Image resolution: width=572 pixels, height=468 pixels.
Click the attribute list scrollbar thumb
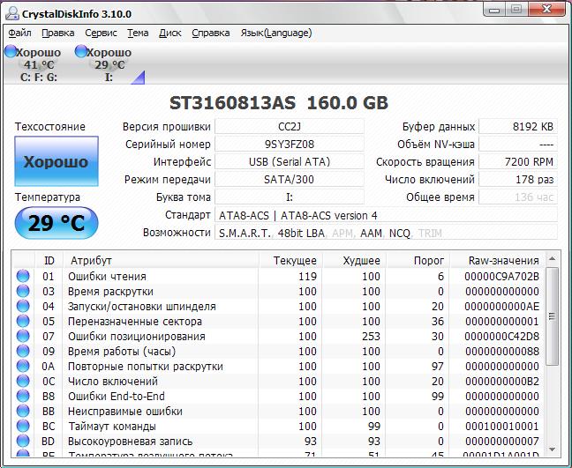(552, 316)
